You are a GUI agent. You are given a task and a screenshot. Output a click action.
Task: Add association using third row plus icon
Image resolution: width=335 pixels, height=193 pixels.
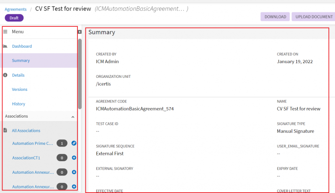click(74, 172)
